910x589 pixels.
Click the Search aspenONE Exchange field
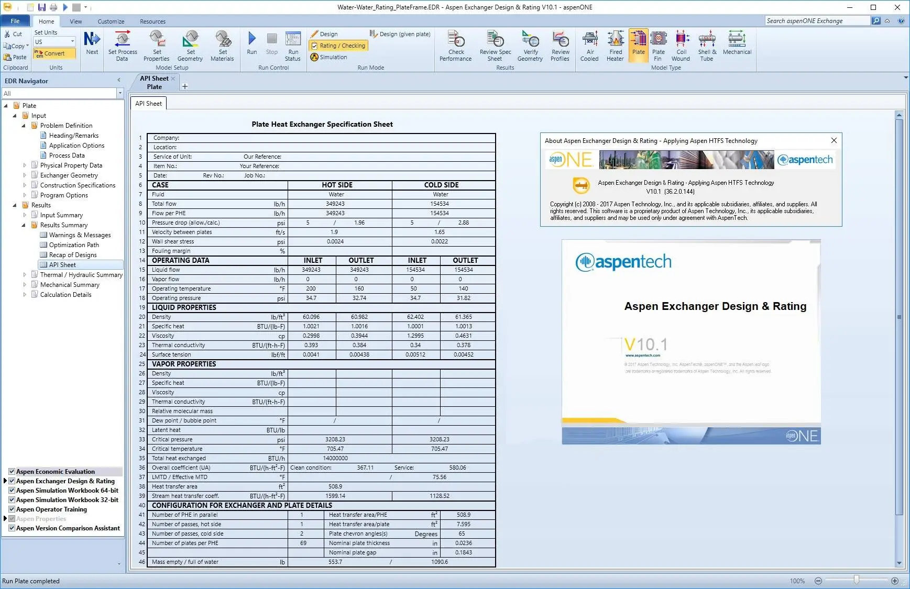(x=817, y=21)
